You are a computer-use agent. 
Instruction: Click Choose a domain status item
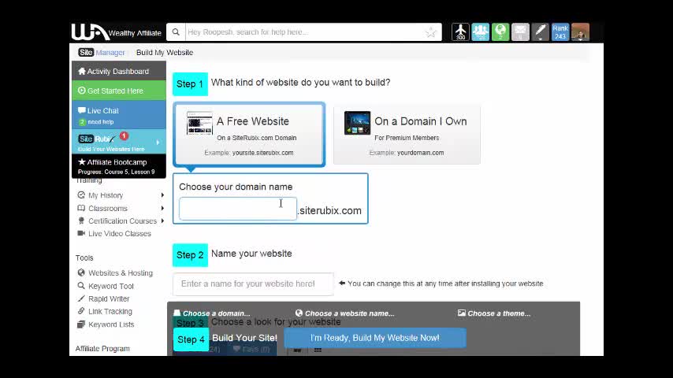[212, 313]
